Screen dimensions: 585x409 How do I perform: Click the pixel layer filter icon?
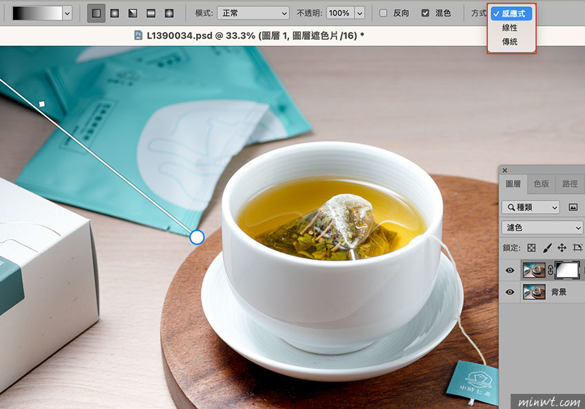[573, 207]
